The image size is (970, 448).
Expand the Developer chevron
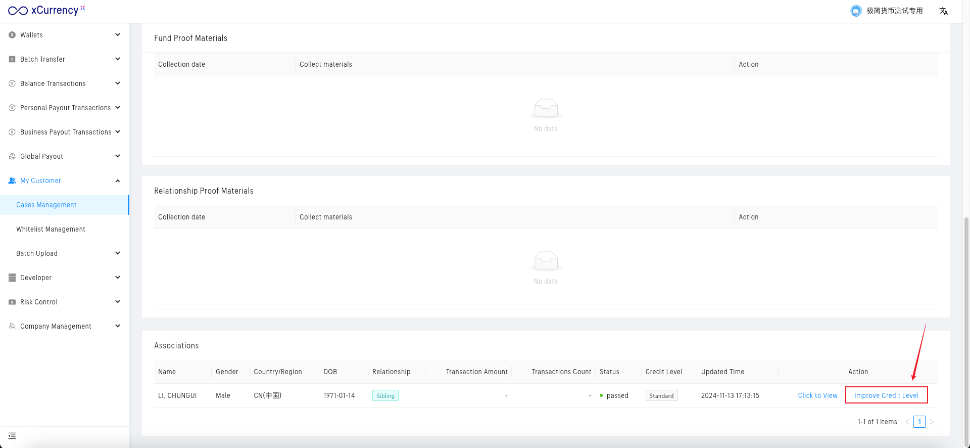[x=118, y=278]
